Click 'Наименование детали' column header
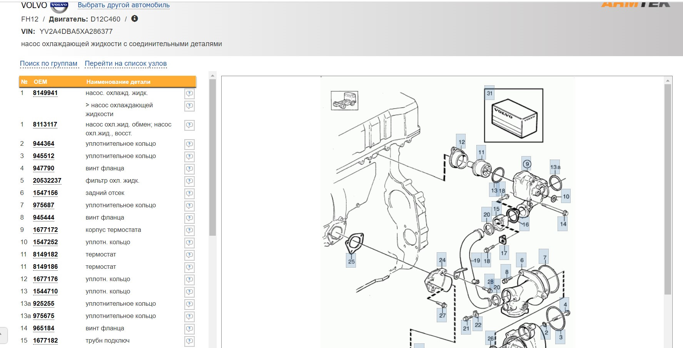 (x=118, y=82)
